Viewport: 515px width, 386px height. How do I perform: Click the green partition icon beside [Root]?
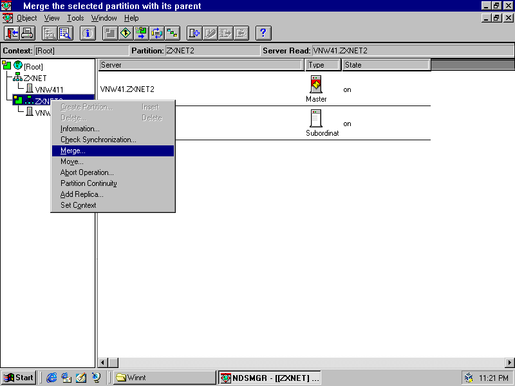tap(6, 65)
